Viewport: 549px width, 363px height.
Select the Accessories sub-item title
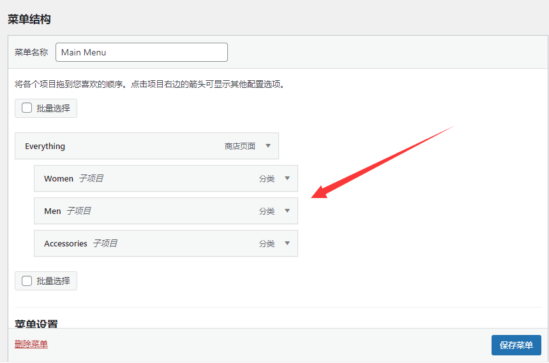65,243
